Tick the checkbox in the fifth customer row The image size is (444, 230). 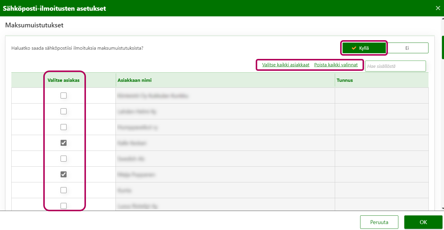click(64, 159)
